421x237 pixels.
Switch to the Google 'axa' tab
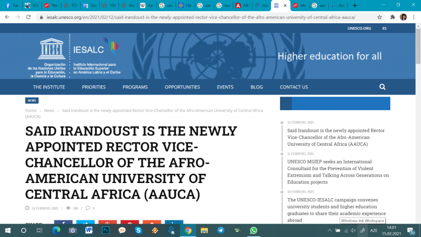pyautogui.click(x=223, y=5)
